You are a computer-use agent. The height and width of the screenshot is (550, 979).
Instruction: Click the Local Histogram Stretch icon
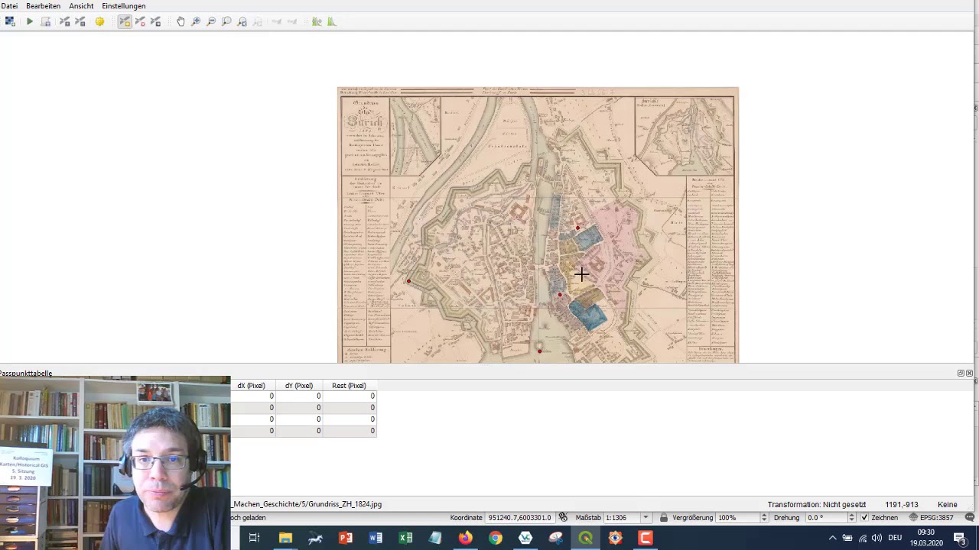pos(332,21)
